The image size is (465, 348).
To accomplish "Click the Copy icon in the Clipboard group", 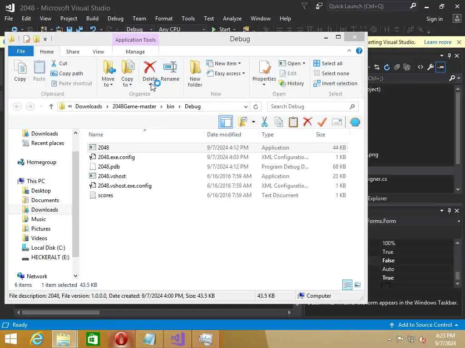I will point(20,68).
